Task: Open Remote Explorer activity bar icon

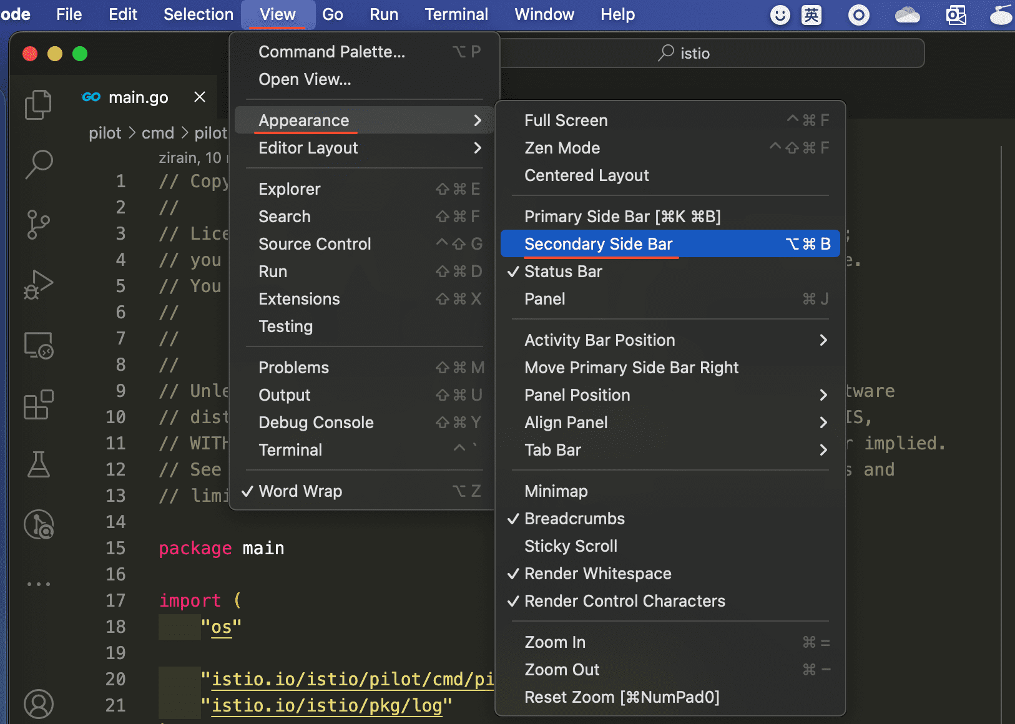Action: tap(38, 345)
